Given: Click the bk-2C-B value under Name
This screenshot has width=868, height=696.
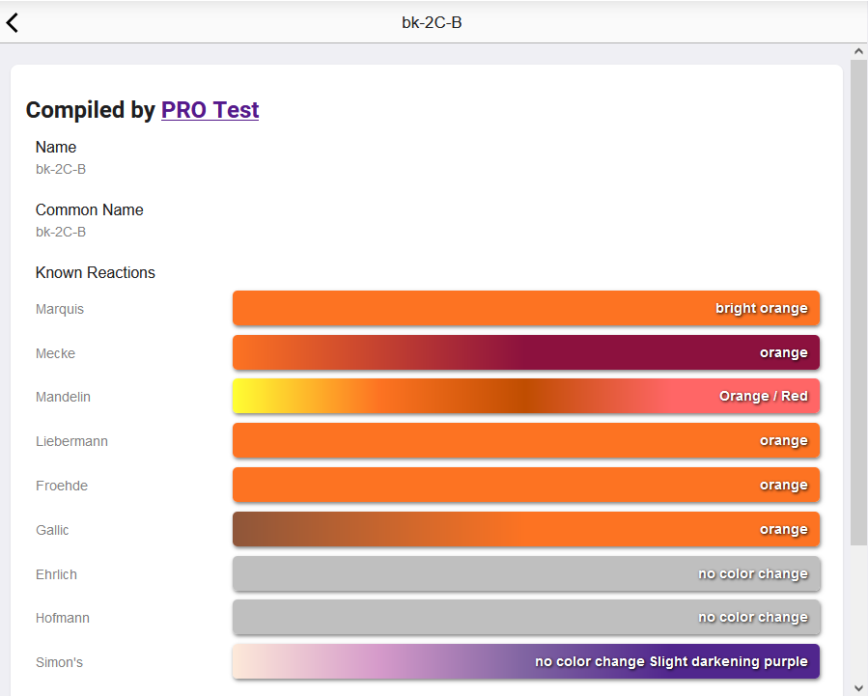Looking at the screenshot, I should [61, 169].
